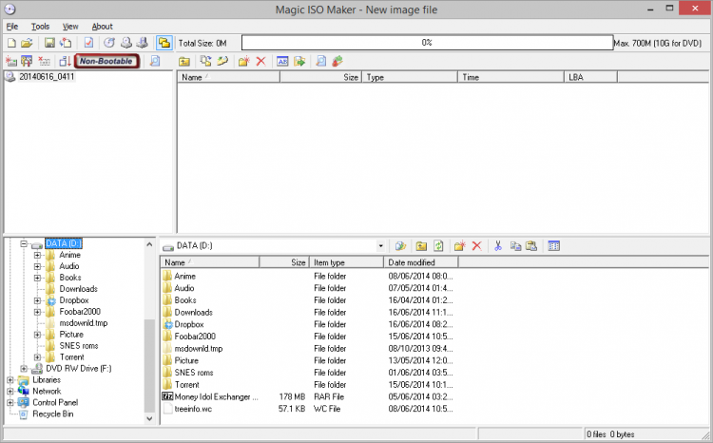Open an existing image file
Screen dimensions: 713x443
click(x=28, y=43)
